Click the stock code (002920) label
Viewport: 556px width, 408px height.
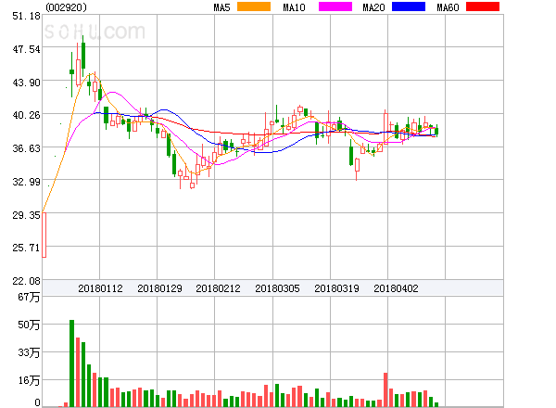coord(66,7)
